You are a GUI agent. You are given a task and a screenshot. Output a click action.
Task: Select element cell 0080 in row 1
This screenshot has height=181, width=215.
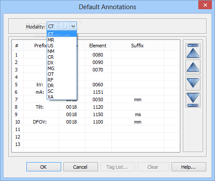point(98,55)
